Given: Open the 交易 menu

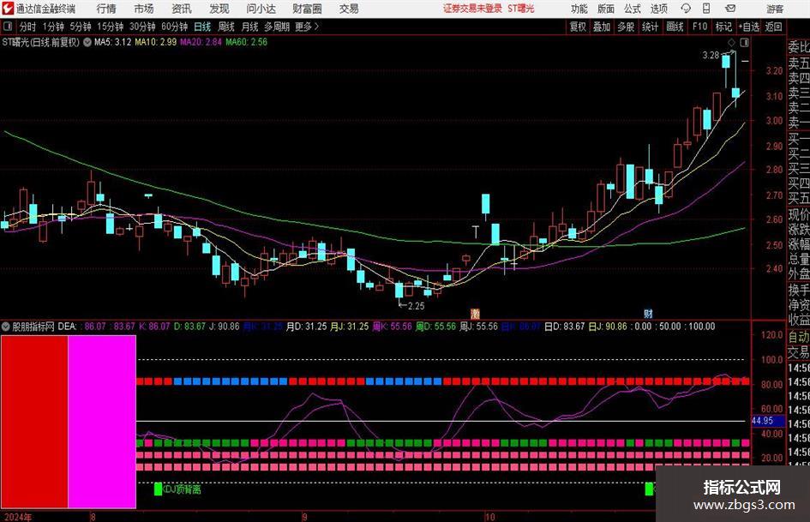Looking at the screenshot, I should coord(349,9).
